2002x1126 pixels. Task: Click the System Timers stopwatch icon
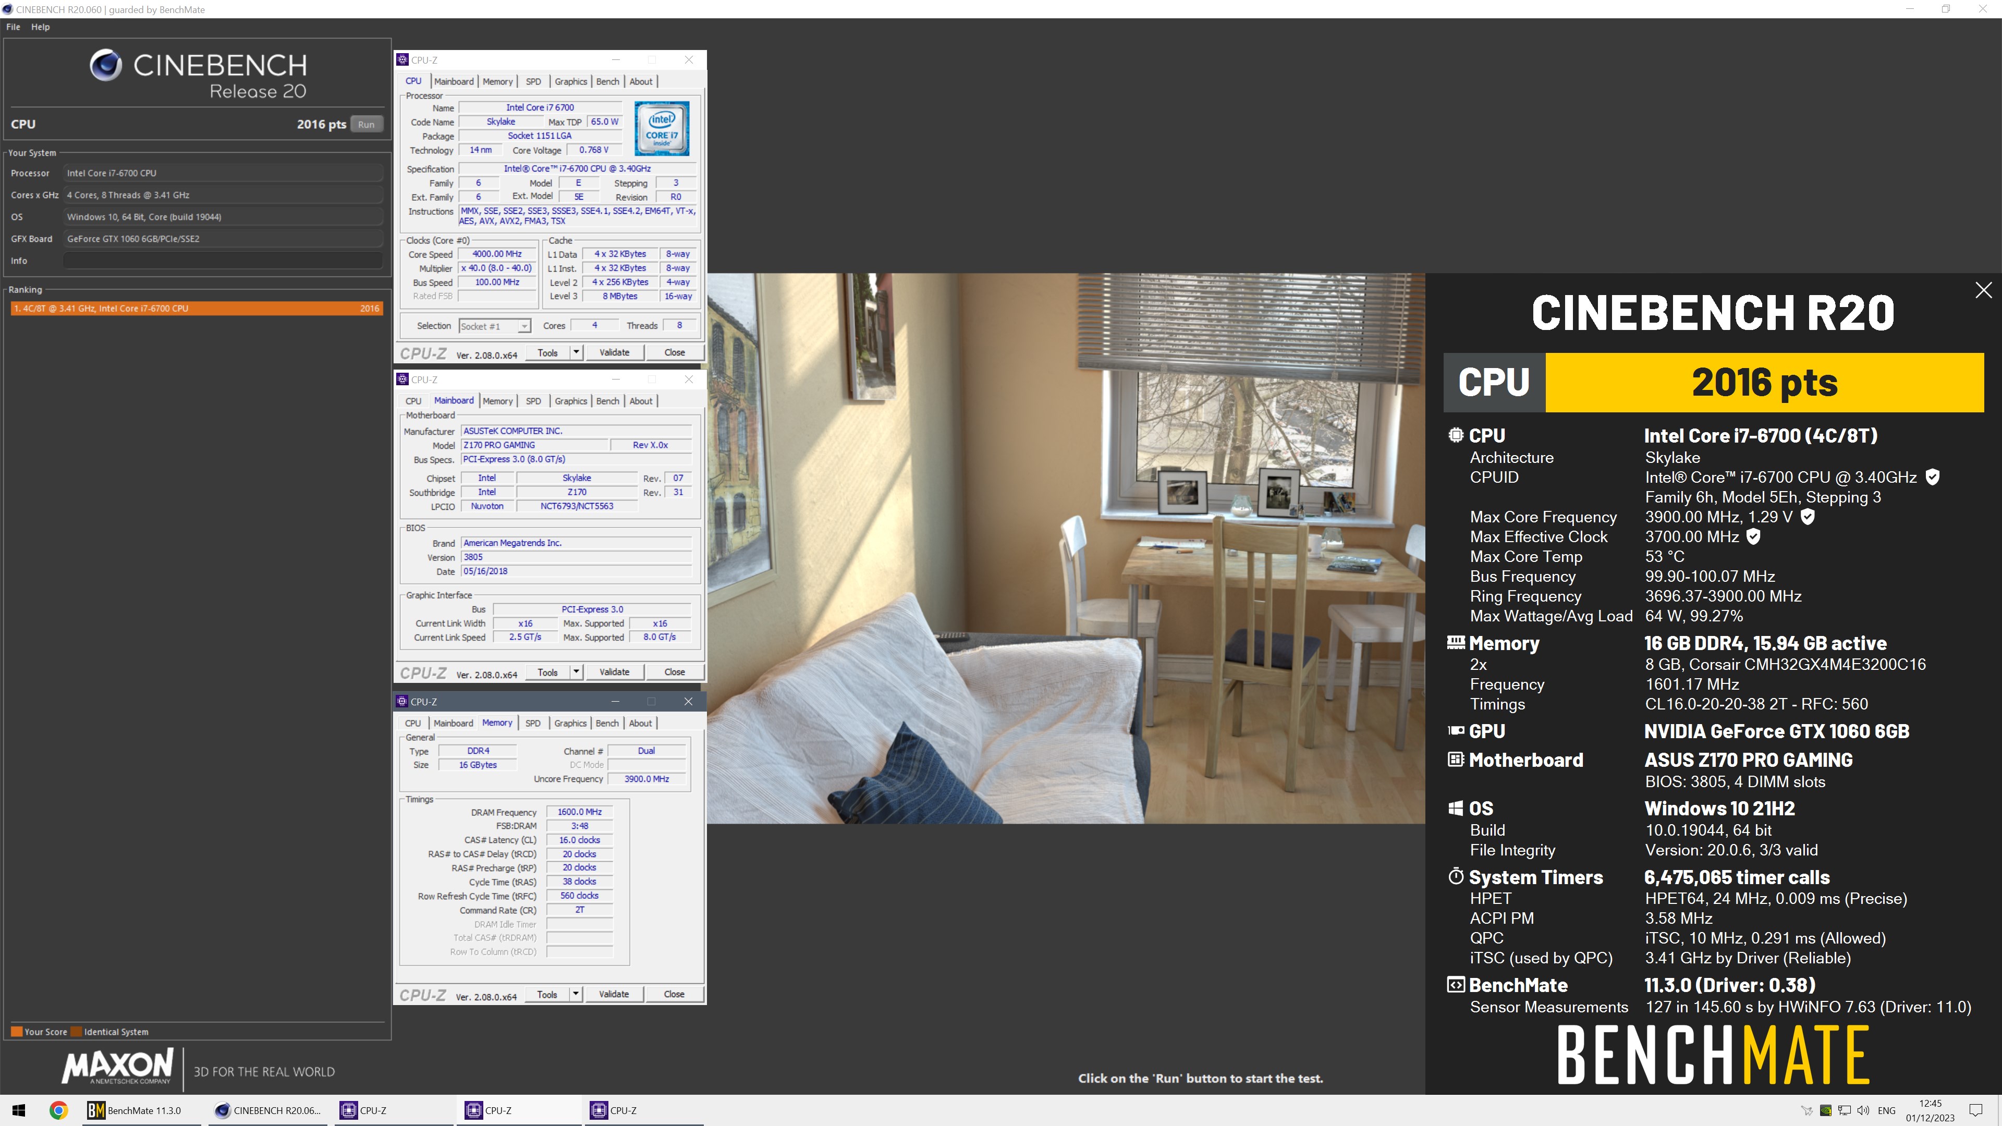(1456, 876)
